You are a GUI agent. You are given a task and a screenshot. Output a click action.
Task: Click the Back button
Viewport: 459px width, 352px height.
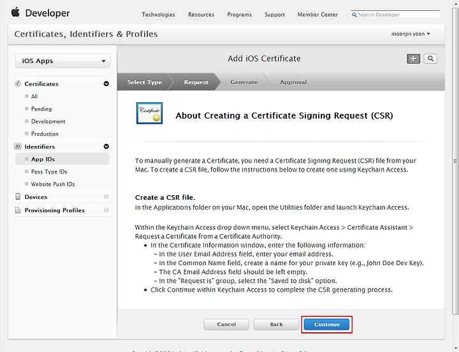pyautogui.click(x=276, y=325)
